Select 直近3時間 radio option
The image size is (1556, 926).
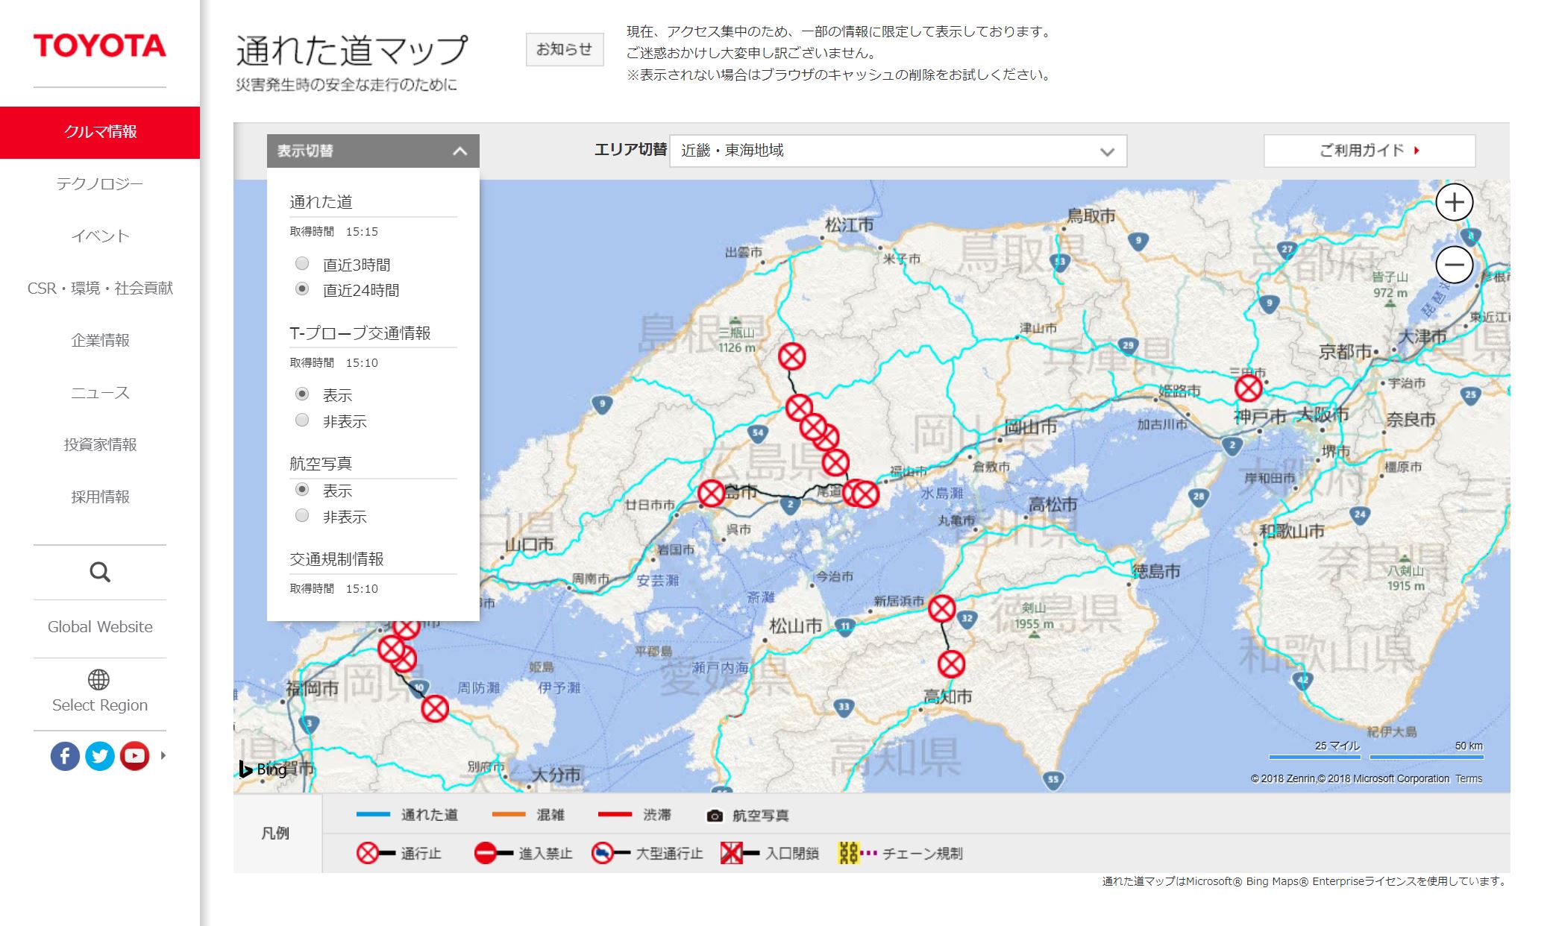(x=302, y=263)
